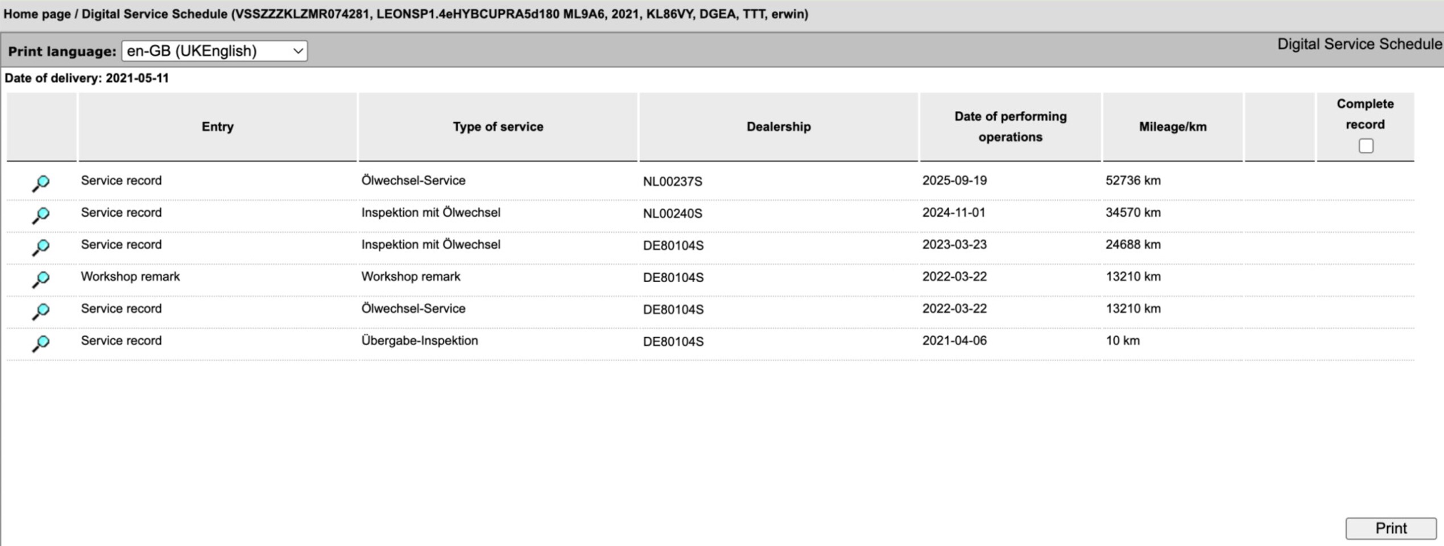The height and width of the screenshot is (546, 1444).
Task: Click the Print button
Action: tap(1391, 528)
